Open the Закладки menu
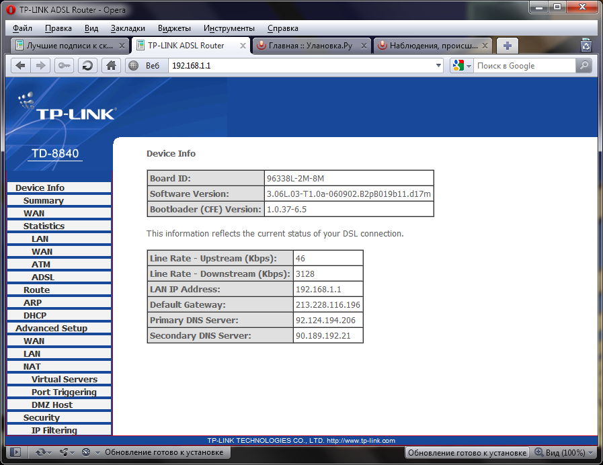603x465 pixels. pos(128,28)
